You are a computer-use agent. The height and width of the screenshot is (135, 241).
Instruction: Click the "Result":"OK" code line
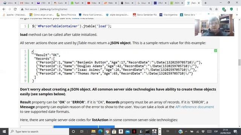(x=47, y=55)
